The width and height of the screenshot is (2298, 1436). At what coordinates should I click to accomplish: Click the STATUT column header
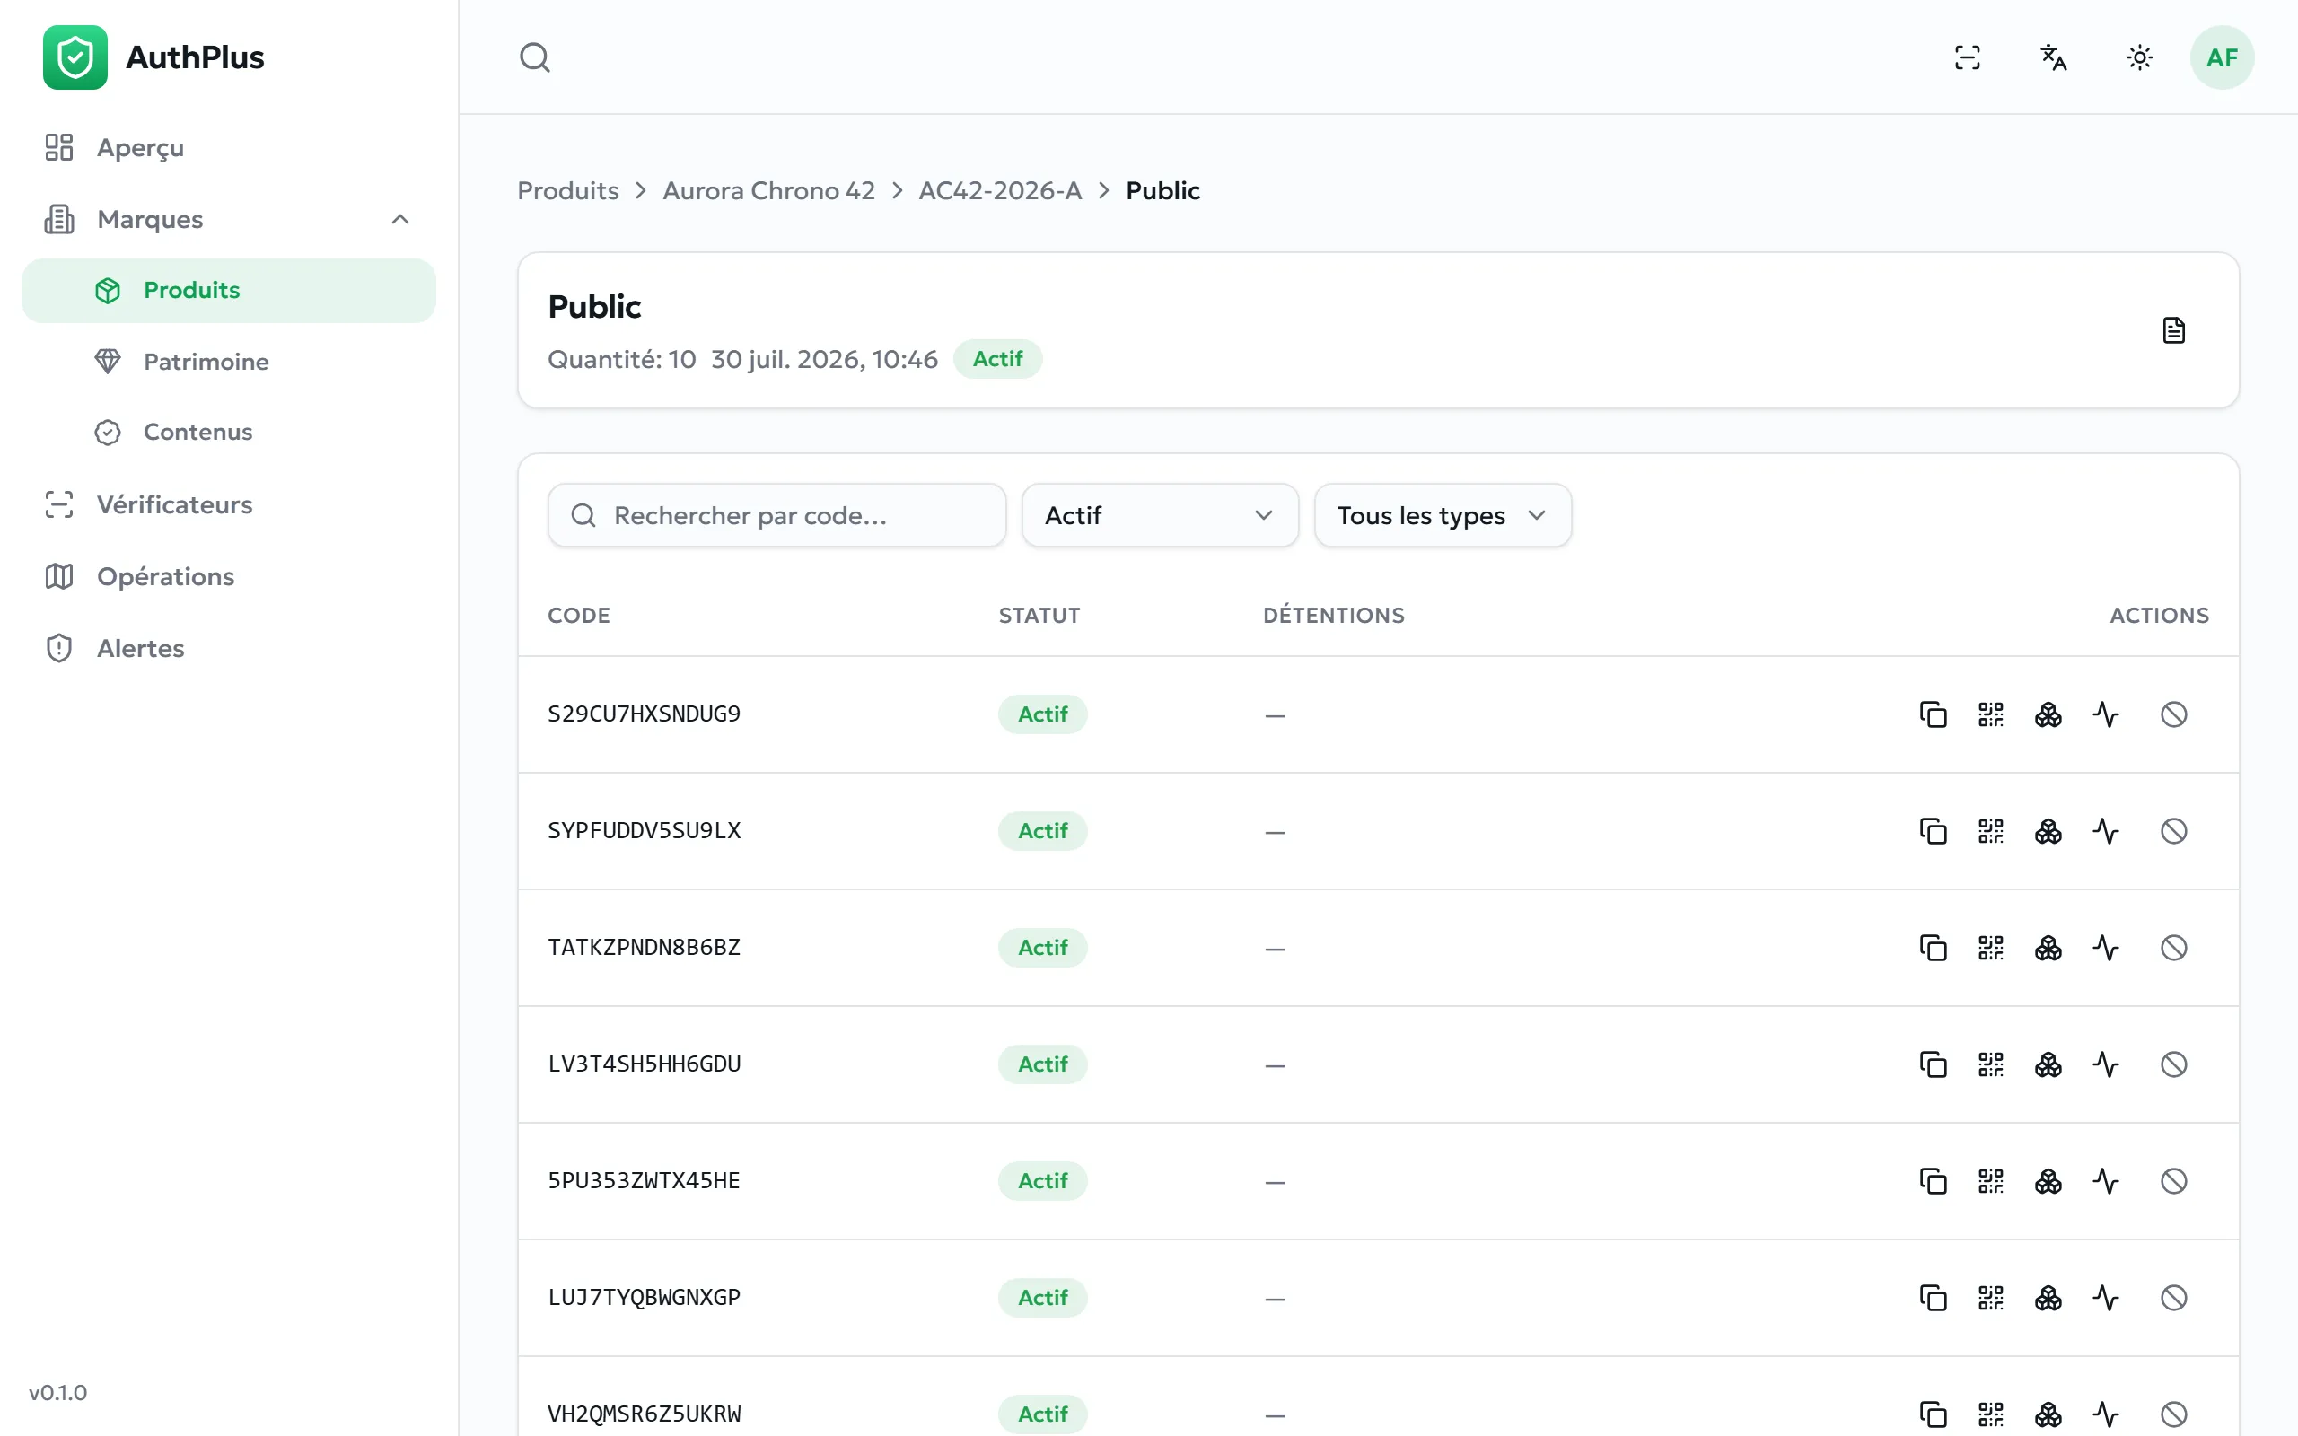(x=1039, y=616)
